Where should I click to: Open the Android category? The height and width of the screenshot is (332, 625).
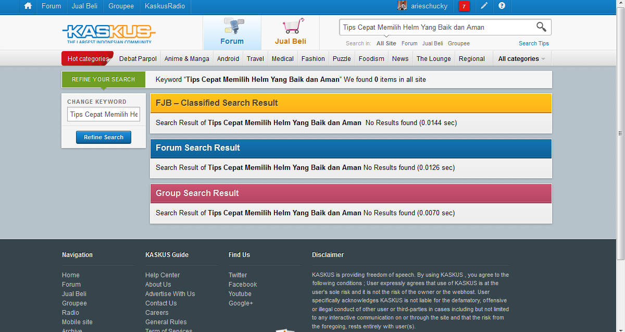click(228, 59)
